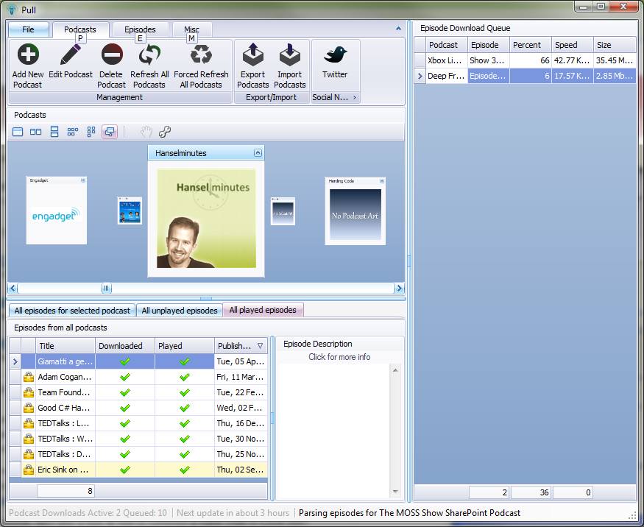Collapse the ribbon using the top-right arrow
The height and width of the screenshot is (527, 644).
(x=398, y=29)
